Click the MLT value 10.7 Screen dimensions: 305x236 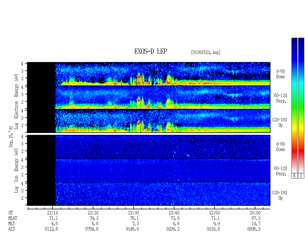(256, 224)
